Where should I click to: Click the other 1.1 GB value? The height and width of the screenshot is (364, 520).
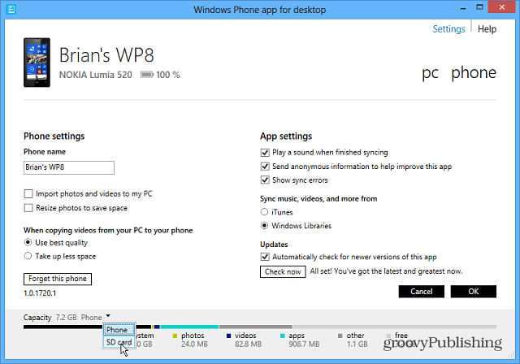point(357,344)
